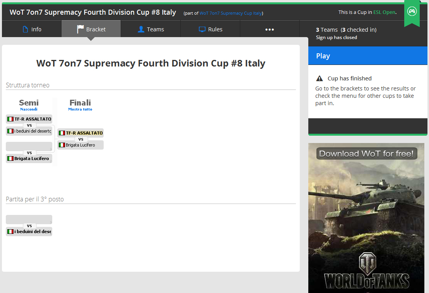Show all rounds with Mostra tutto
The width and height of the screenshot is (429, 293).
coord(80,109)
